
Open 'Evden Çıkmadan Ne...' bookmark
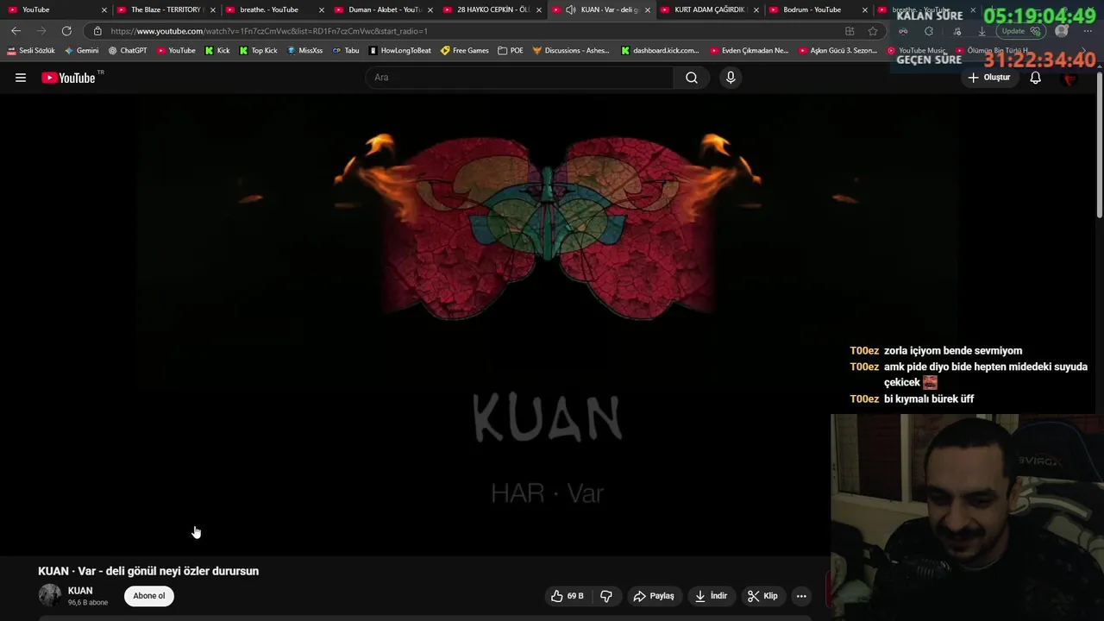point(750,51)
